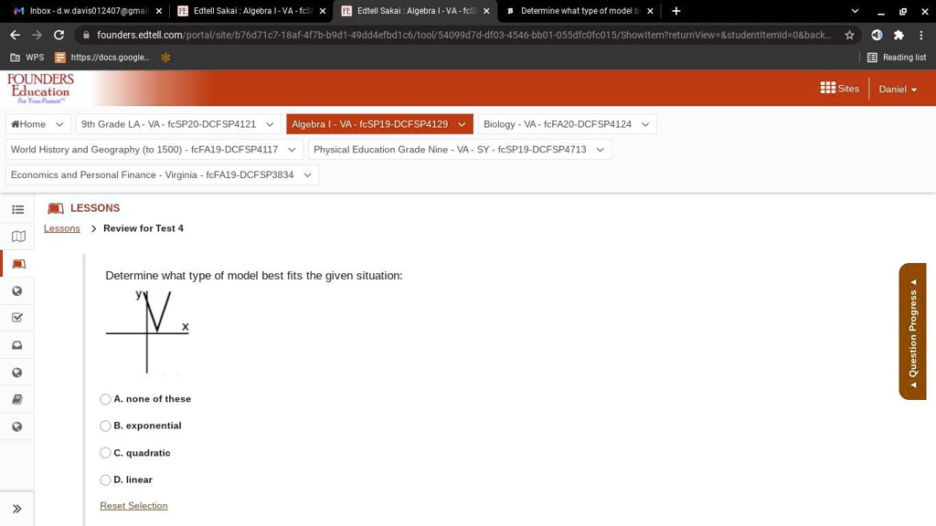The width and height of the screenshot is (936, 526).
Task: Open the document book icon in sidebar
Action: [x=17, y=399]
